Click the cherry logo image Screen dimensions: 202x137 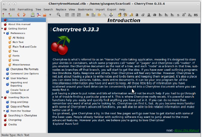(60, 45)
